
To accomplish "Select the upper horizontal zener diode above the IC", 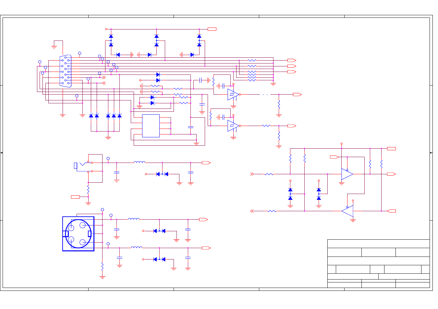I will [x=152, y=97].
